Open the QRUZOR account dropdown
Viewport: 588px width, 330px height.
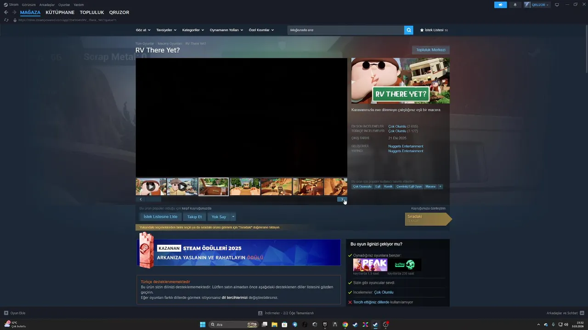pyautogui.click(x=540, y=5)
